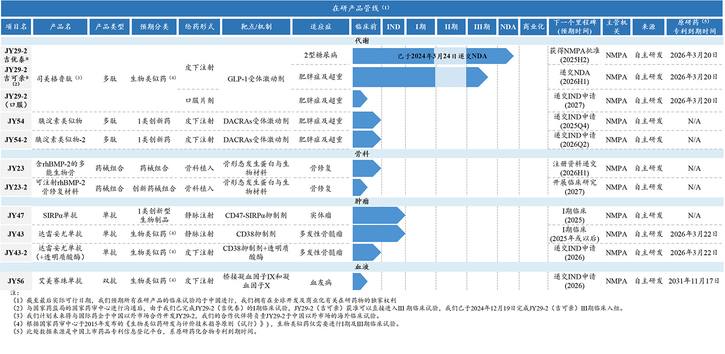Click the JY54-2 progress arrow

coord(366,140)
